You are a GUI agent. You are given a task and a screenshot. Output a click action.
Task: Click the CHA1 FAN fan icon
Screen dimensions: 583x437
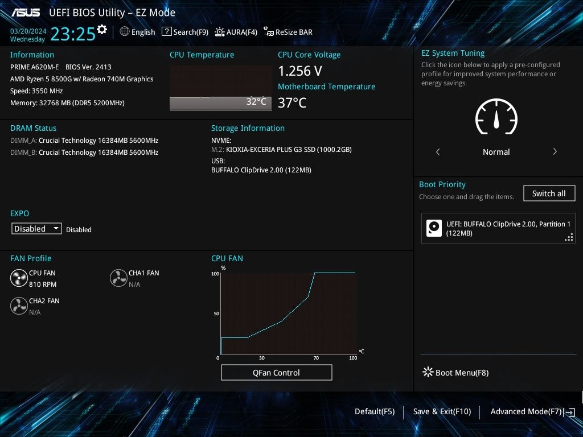pos(118,278)
